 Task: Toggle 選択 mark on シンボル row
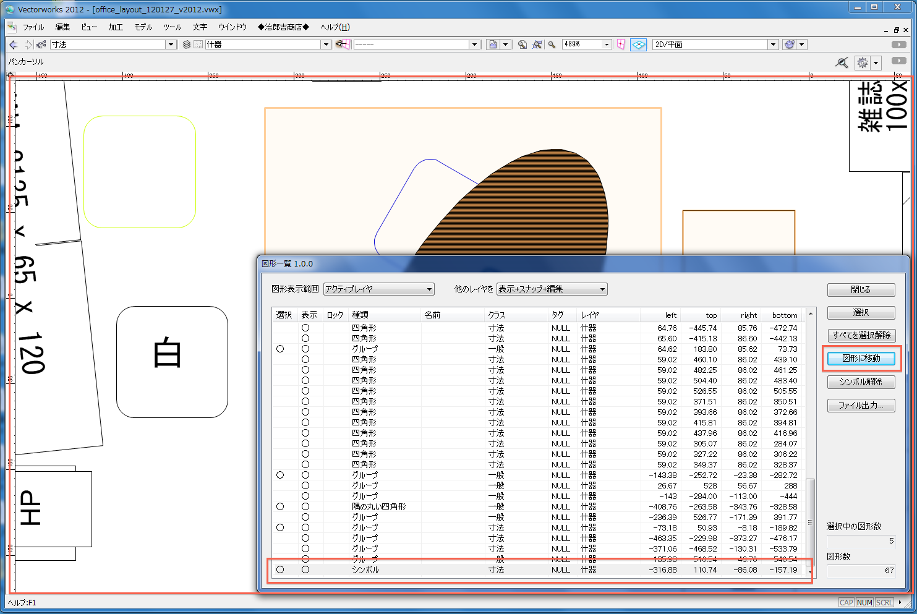click(280, 569)
